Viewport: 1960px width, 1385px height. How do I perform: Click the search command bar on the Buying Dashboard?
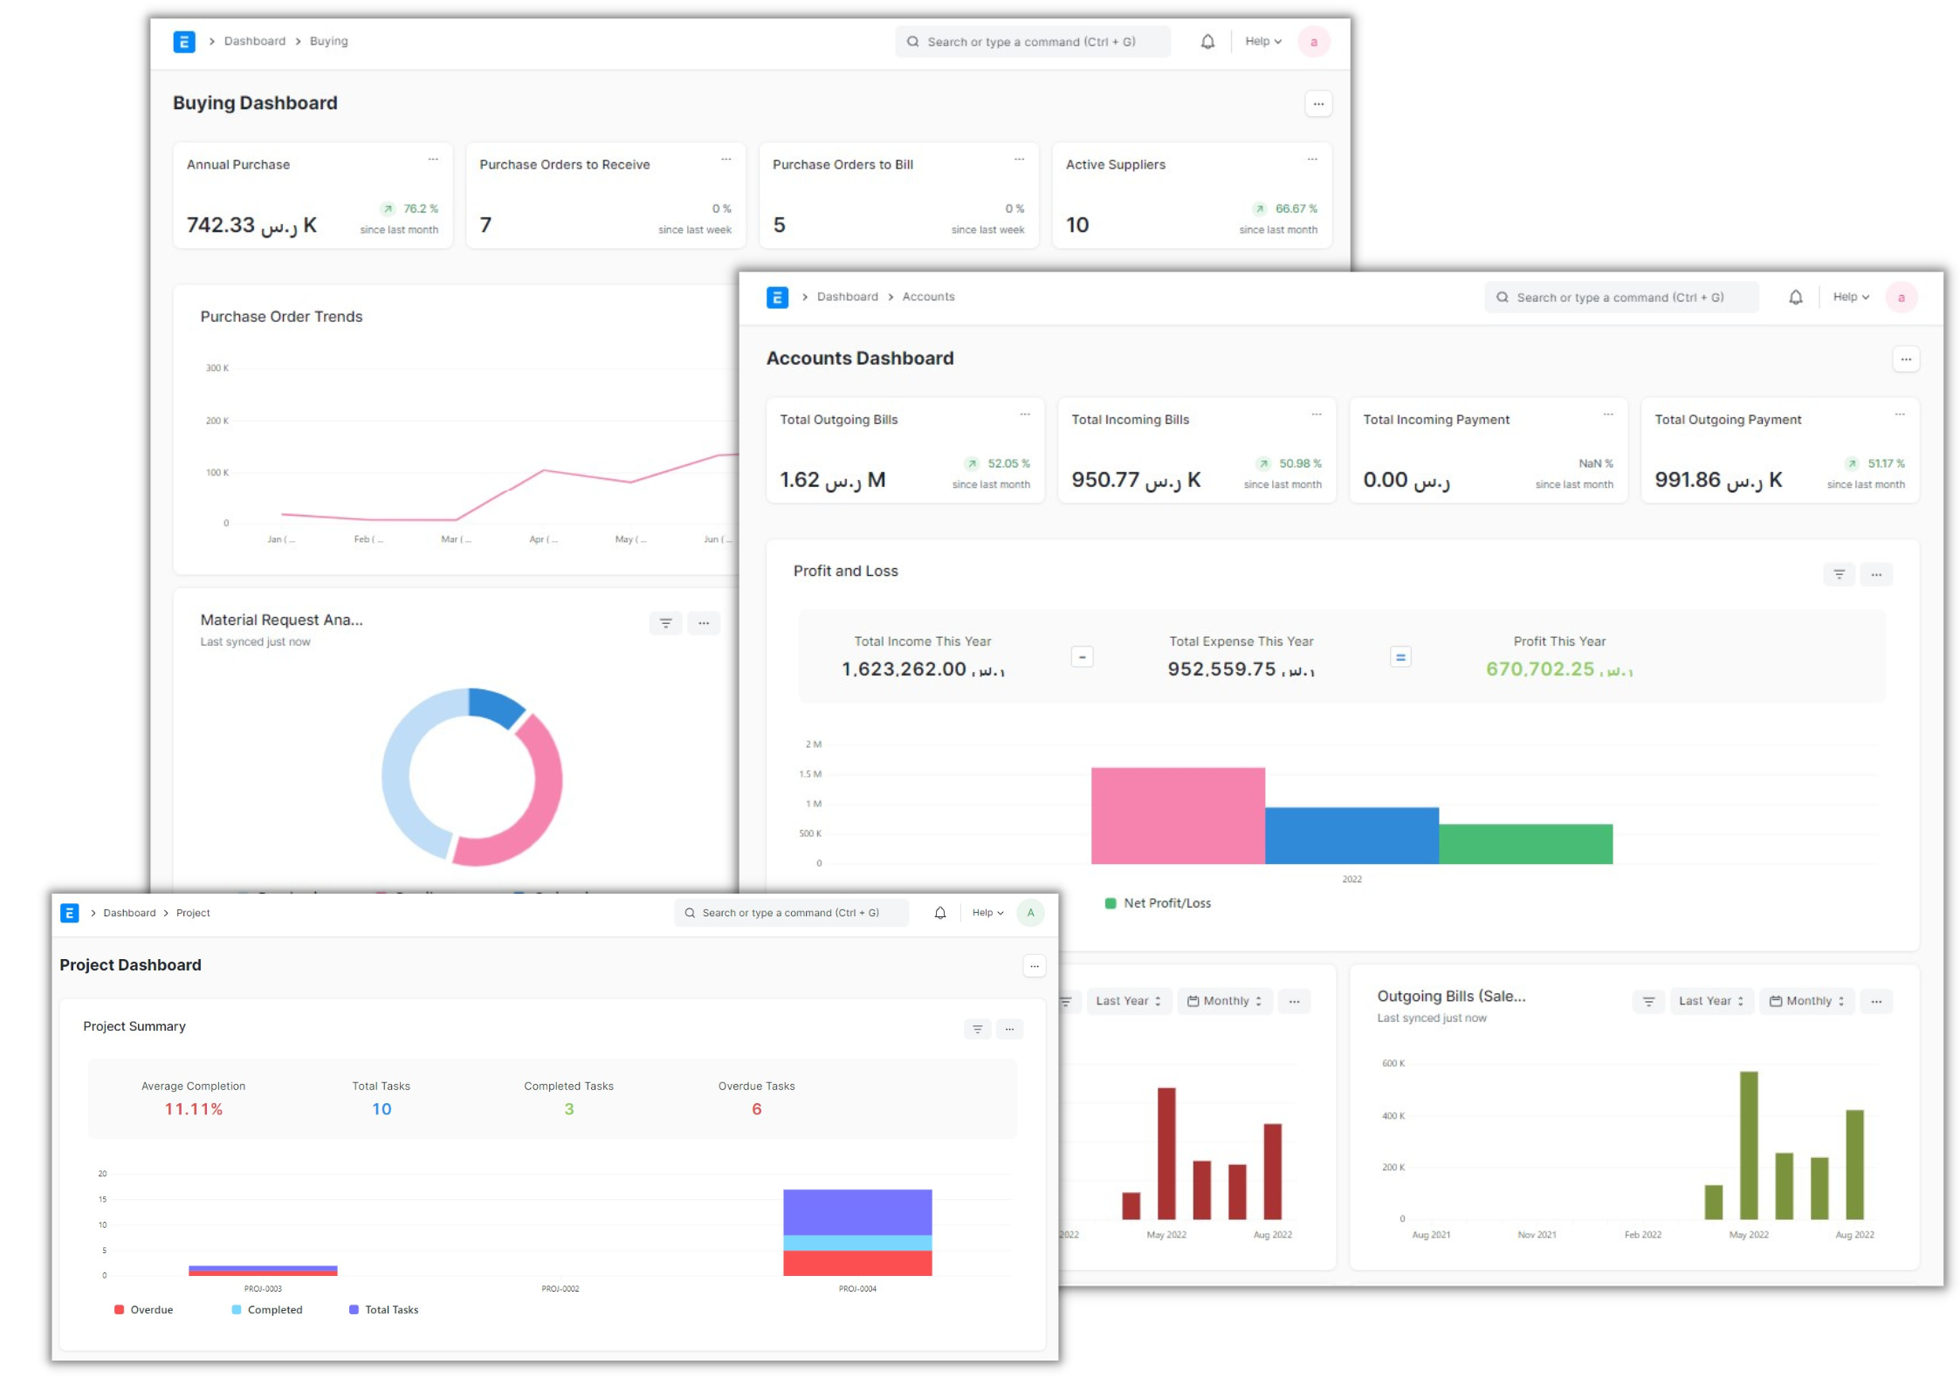pos(1033,41)
